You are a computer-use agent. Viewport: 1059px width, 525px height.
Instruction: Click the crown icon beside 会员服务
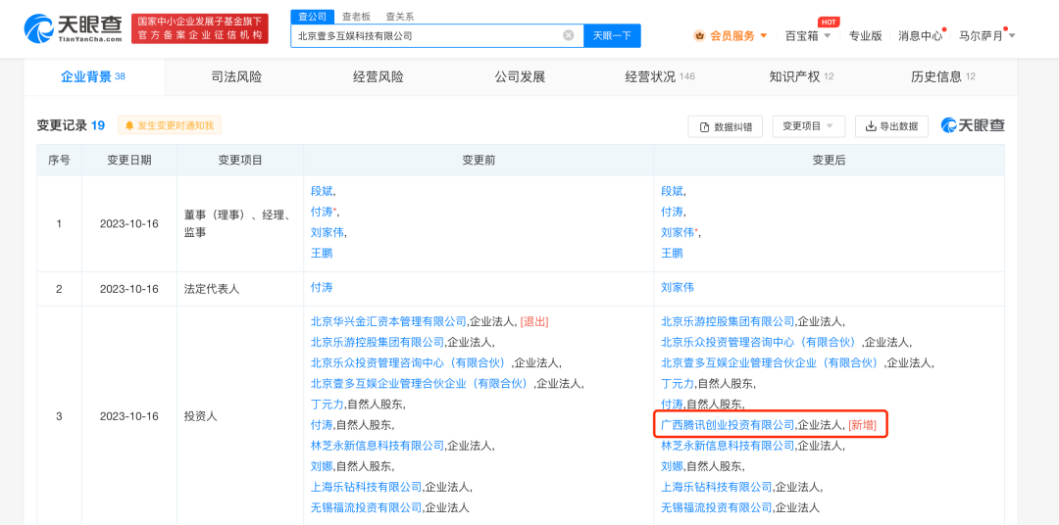tap(700, 36)
